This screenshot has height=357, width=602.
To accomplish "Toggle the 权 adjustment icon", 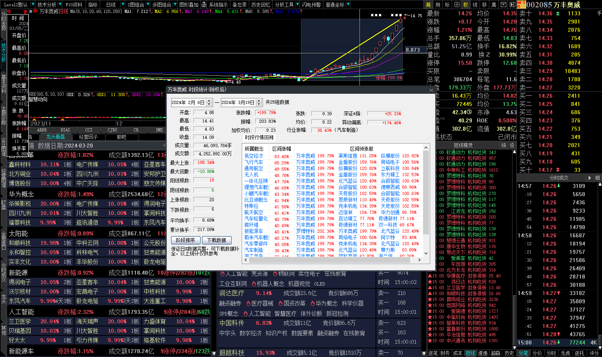I will pyautogui.click(x=465, y=5).
